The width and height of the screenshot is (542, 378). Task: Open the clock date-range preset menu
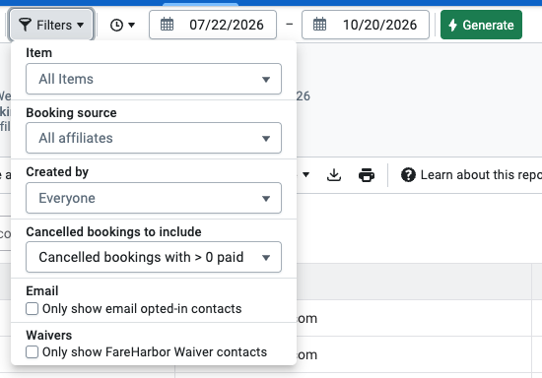(x=122, y=25)
